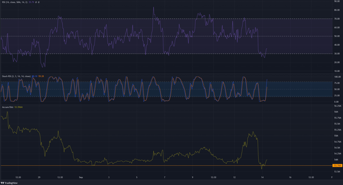Select the Stoch RSI indicator legend title
The height and width of the screenshot is (185, 343).
[x=16, y=76]
